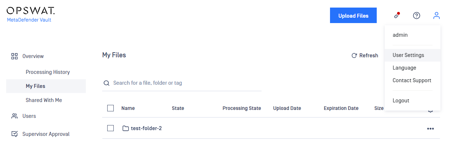Open Shared With Me in sidebar
Screen dimensions: 451x142
(x=44, y=100)
